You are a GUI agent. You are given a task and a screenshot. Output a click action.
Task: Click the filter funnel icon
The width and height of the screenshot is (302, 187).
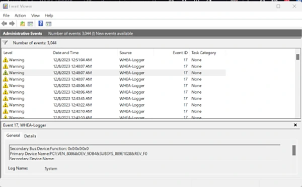point(5,43)
